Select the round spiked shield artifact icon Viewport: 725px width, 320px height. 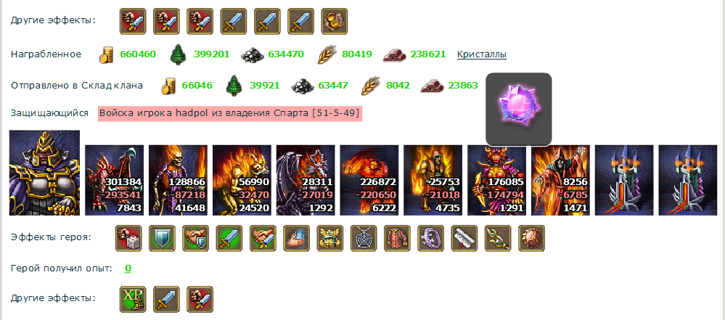pyautogui.click(x=532, y=238)
